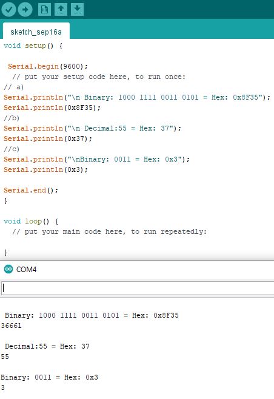Click the Serial.end() line in editor
The image size is (274, 399).
[x=31, y=190]
